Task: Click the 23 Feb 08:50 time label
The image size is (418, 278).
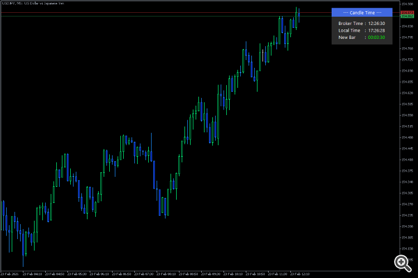Action: 188,274
